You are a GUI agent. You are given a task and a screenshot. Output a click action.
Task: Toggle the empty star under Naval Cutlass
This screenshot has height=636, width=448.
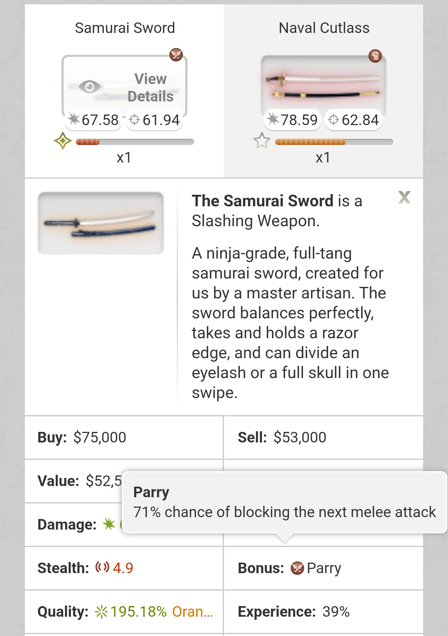(262, 141)
